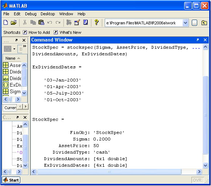211x186 pixels.
Task: Select the DividendAmounts matrix variable in Workspace
Action: coord(12,72)
